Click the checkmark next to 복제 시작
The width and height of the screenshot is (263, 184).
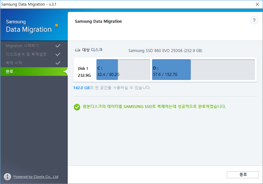click(58, 63)
